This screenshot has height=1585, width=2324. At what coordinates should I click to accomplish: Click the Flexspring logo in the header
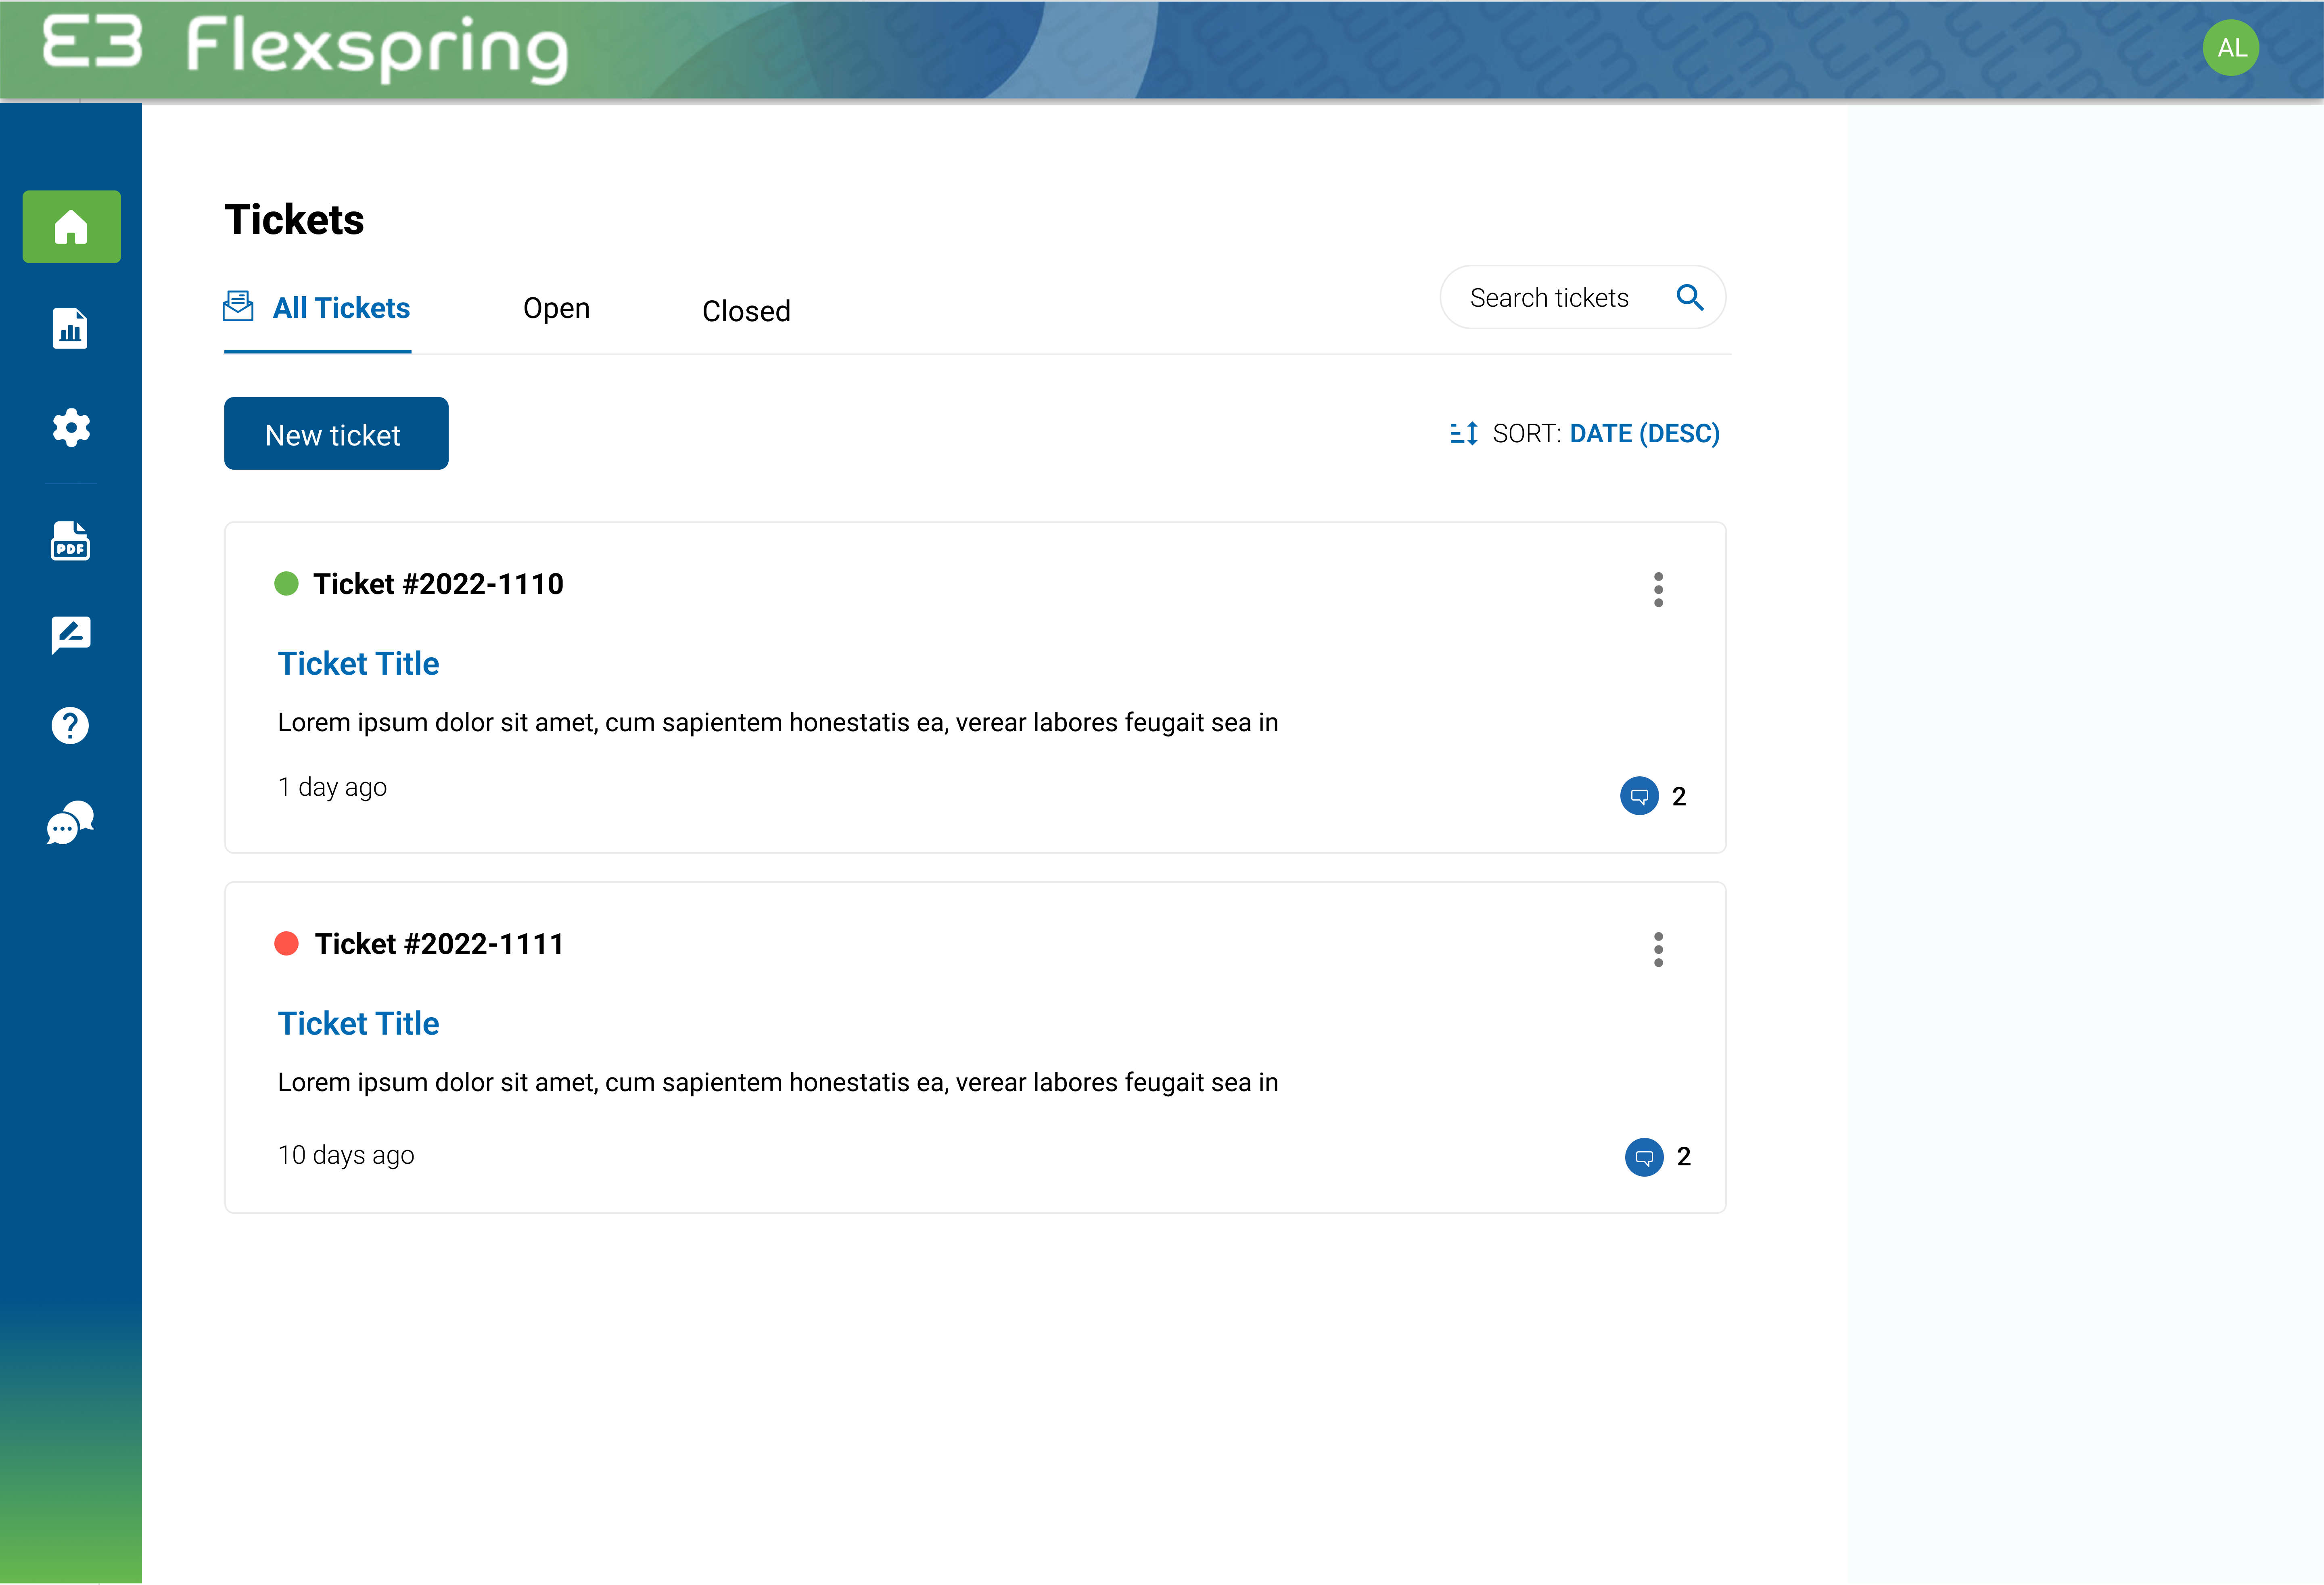306,48
